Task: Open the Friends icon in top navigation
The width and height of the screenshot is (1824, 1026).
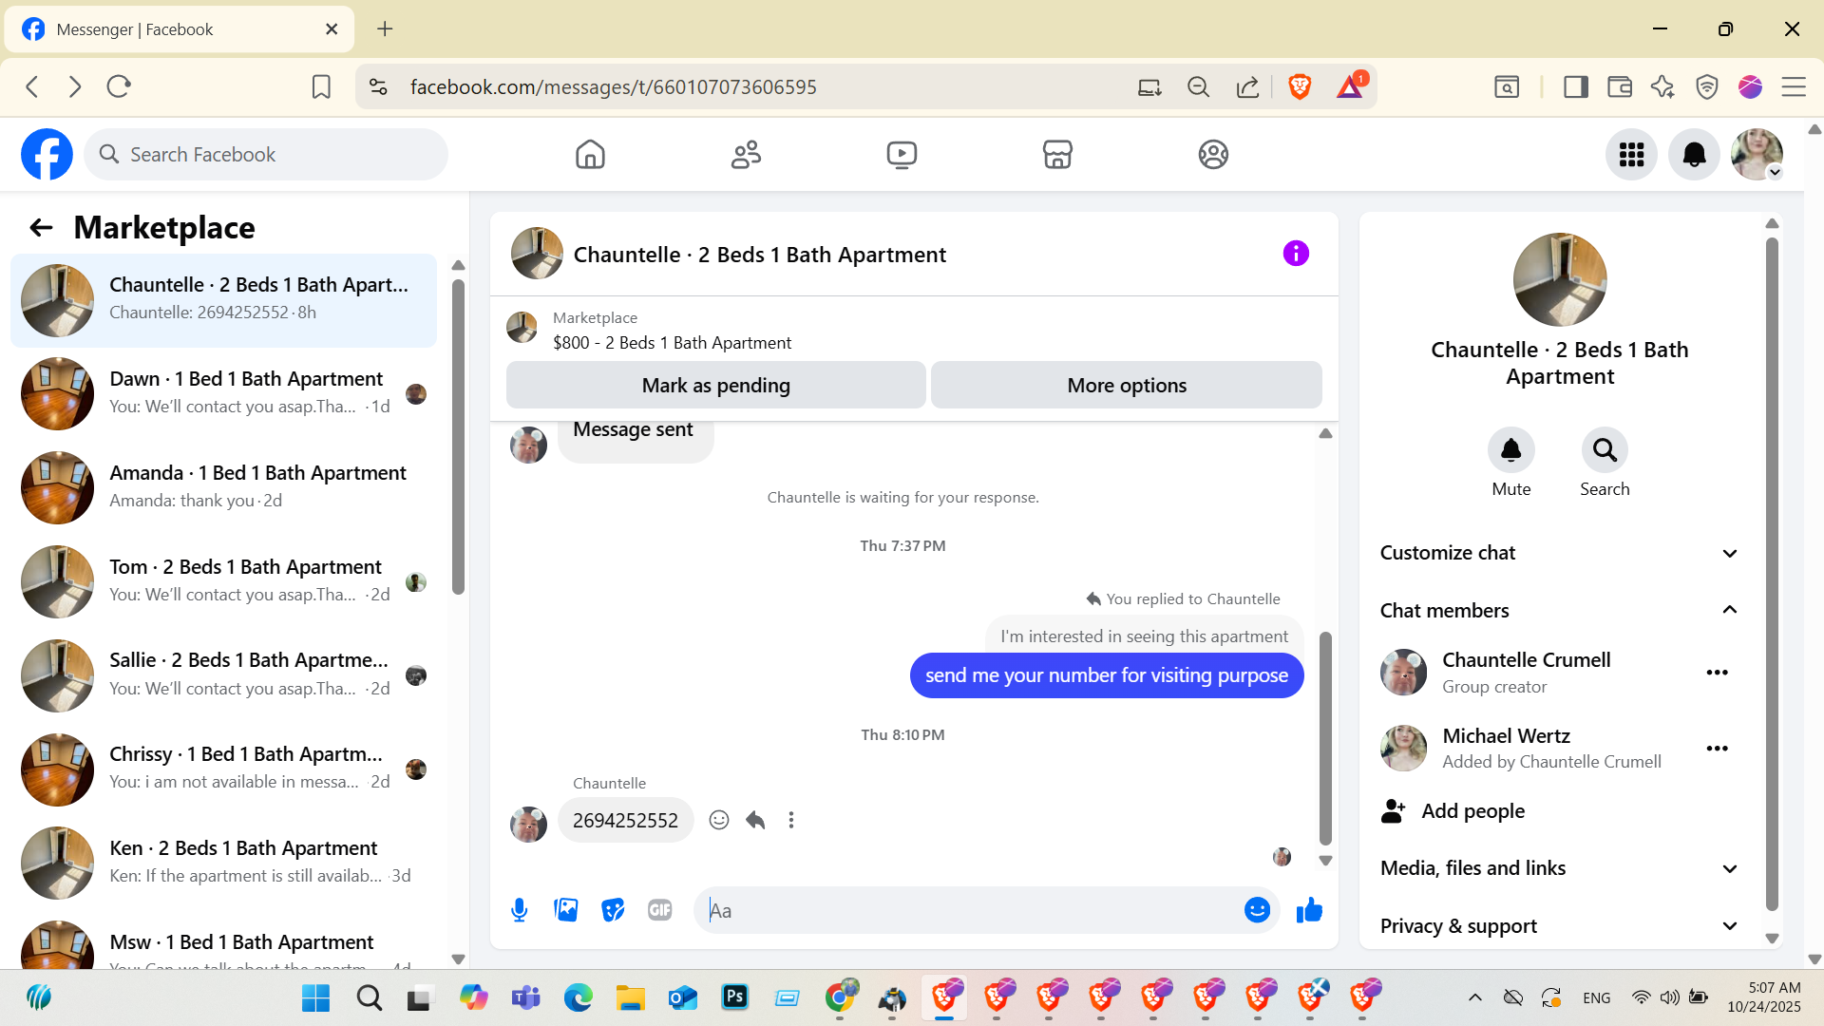Action: coord(746,154)
